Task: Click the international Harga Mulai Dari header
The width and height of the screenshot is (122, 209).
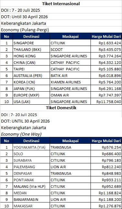Action: tap(106, 37)
